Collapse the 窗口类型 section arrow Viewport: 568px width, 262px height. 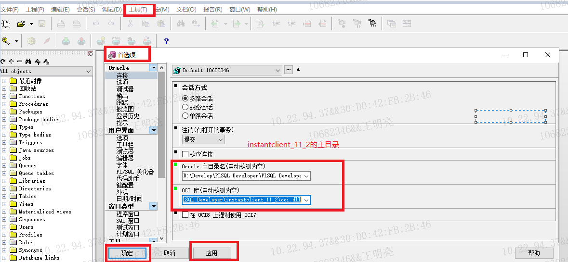pyautogui.click(x=154, y=206)
